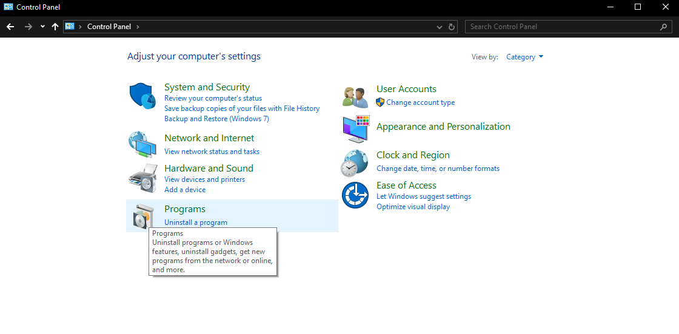The height and width of the screenshot is (334, 679).
Task: Open Save backup copies with File History
Action: (x=242, y=109)
